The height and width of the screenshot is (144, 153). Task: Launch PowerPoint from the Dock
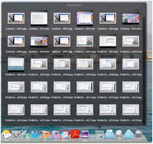(46, 134)
